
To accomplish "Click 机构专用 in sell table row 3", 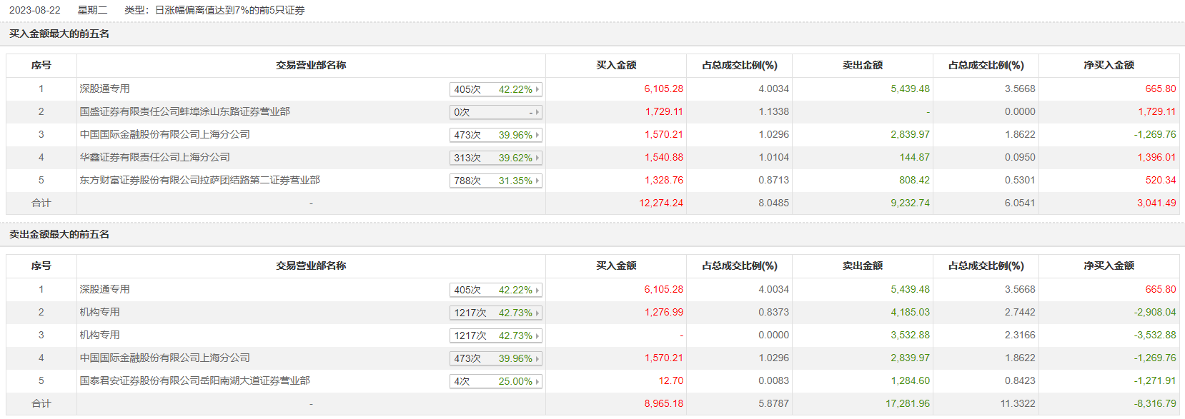I will point(99,335).
